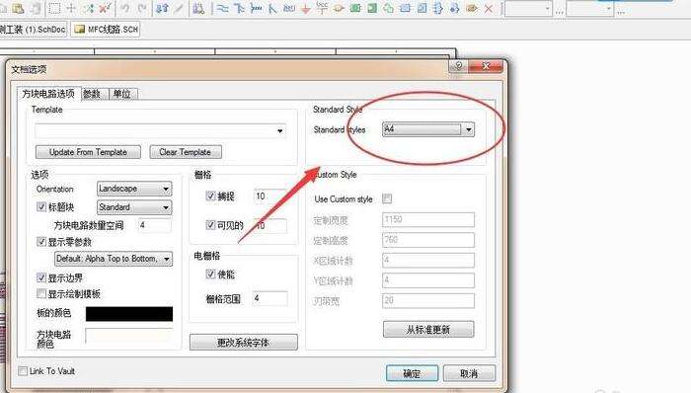Image resolution: width=691 pixels, height=393 pixels.
Task: Select the Place Port tool
Action: tap(472, 8)
